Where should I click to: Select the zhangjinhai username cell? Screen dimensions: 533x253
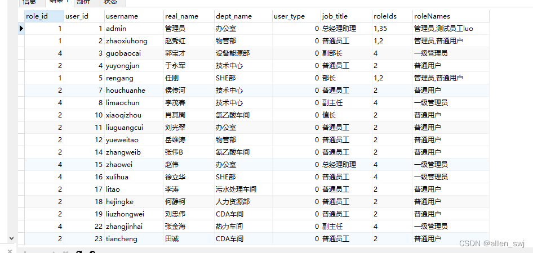pos(134,226)
